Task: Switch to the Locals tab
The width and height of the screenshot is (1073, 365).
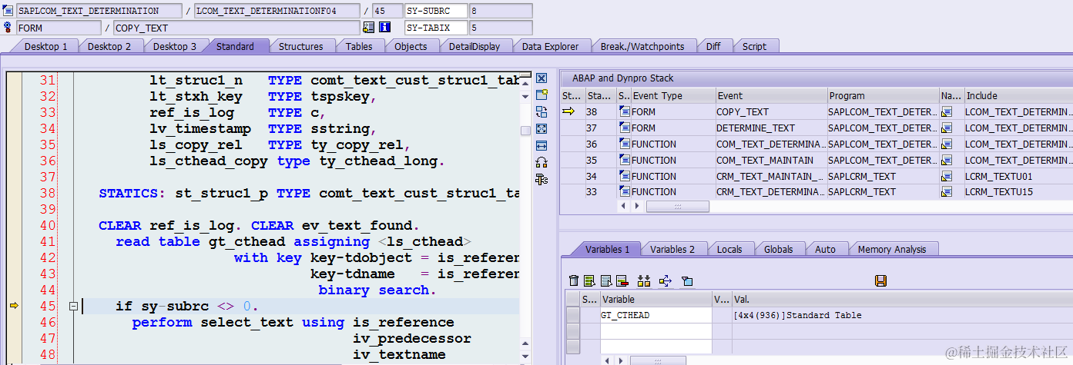Action: click(x=729, y=249)
